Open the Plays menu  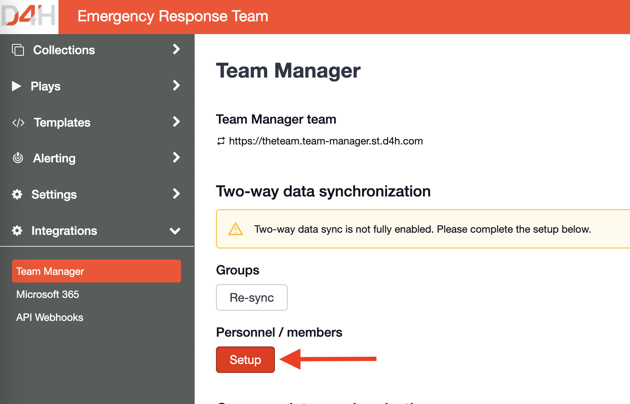[x=97, y=86]
